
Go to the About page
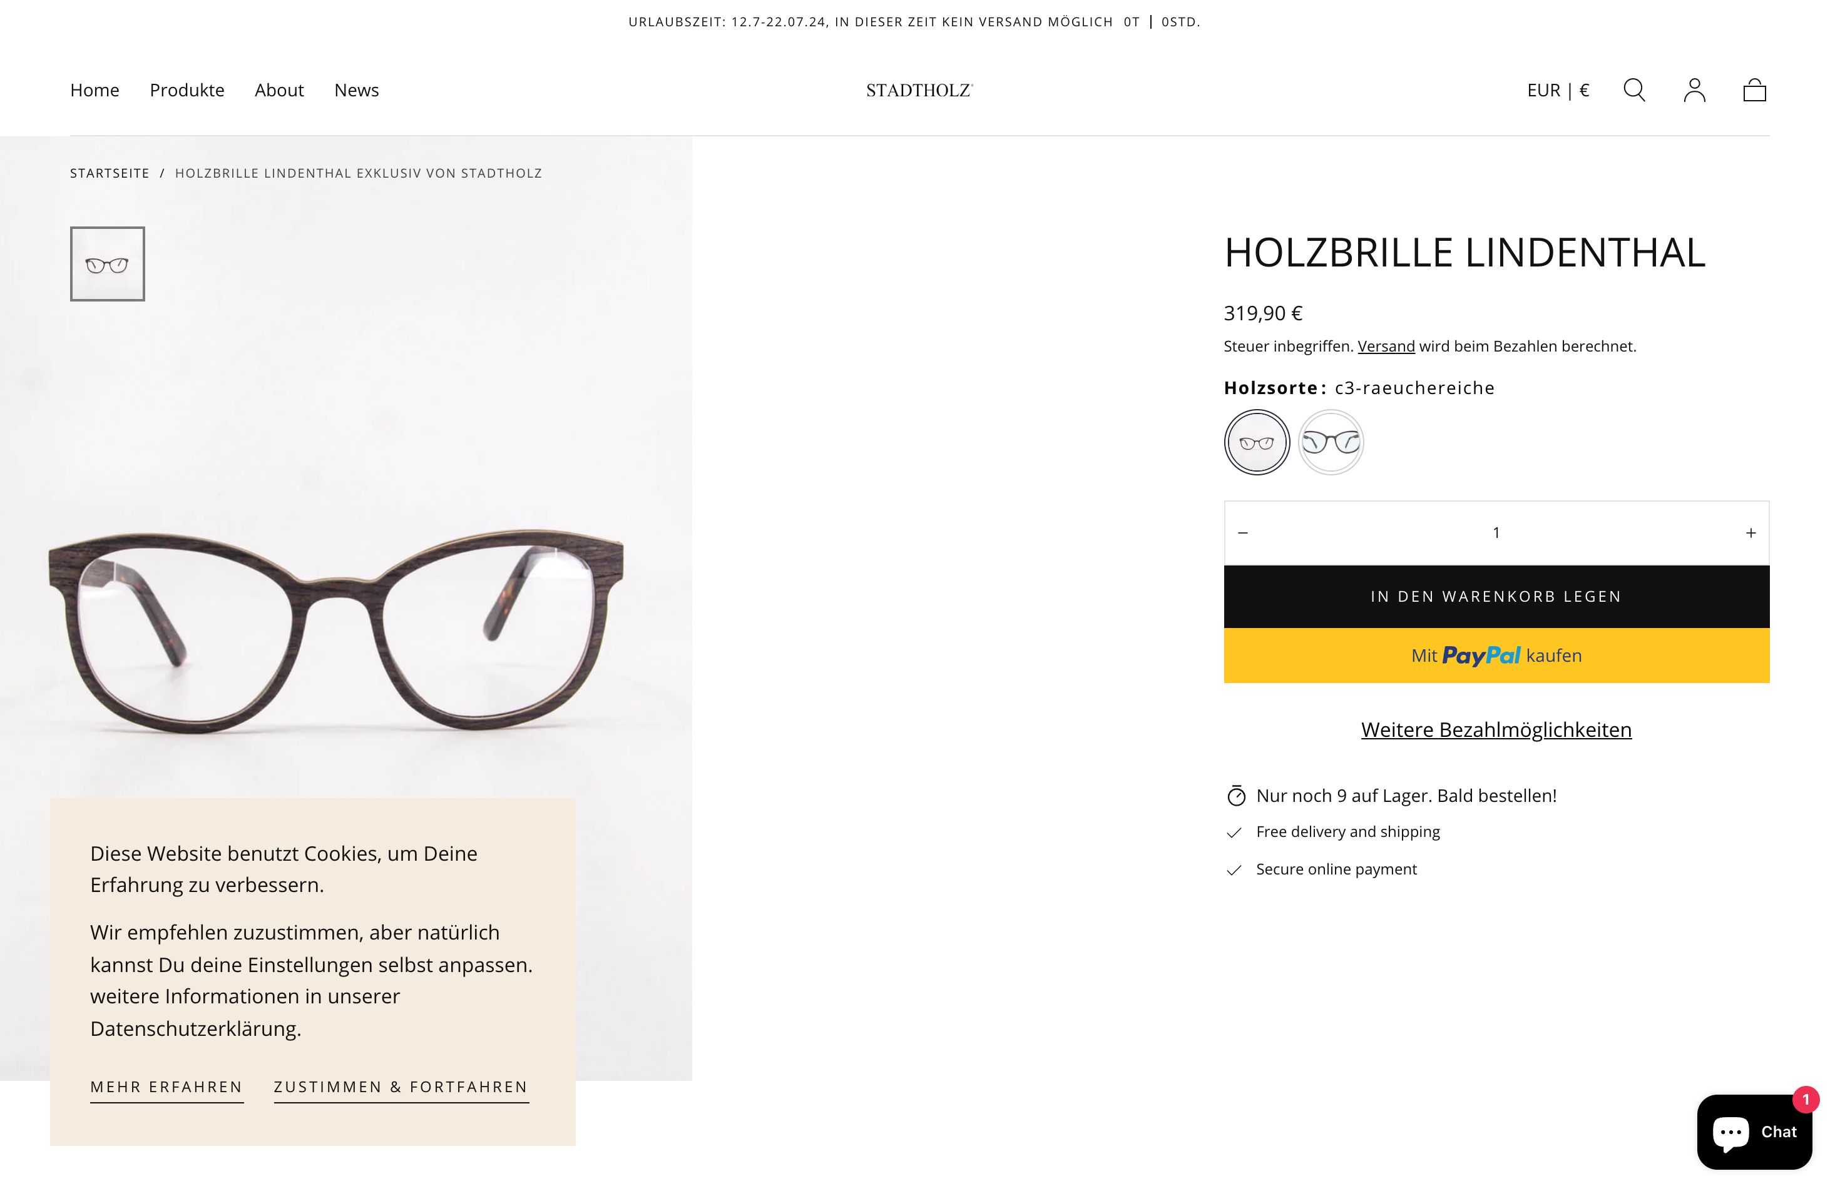click(279, 91)
